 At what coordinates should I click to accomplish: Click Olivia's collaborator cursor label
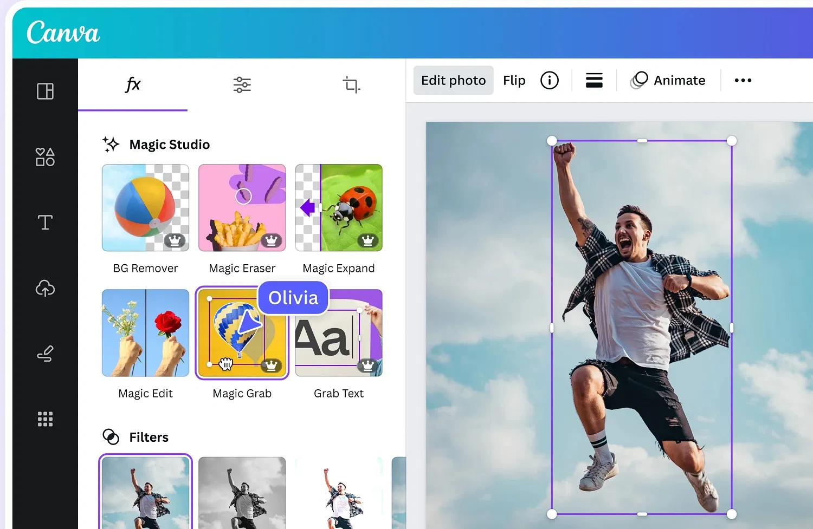point(293,297)
